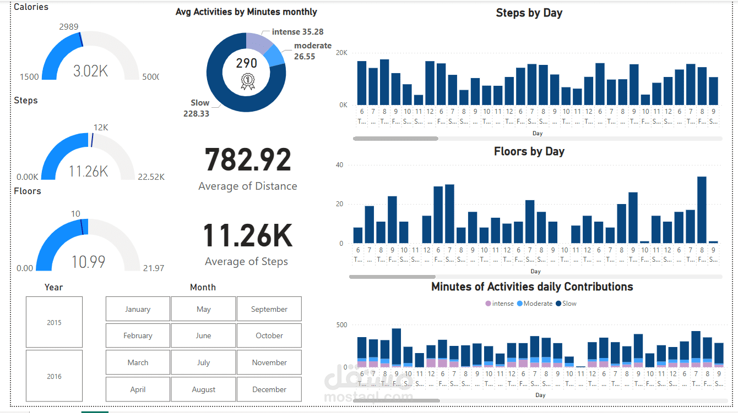
Task: Select May in the Month slicer
Action: [203, 309]
